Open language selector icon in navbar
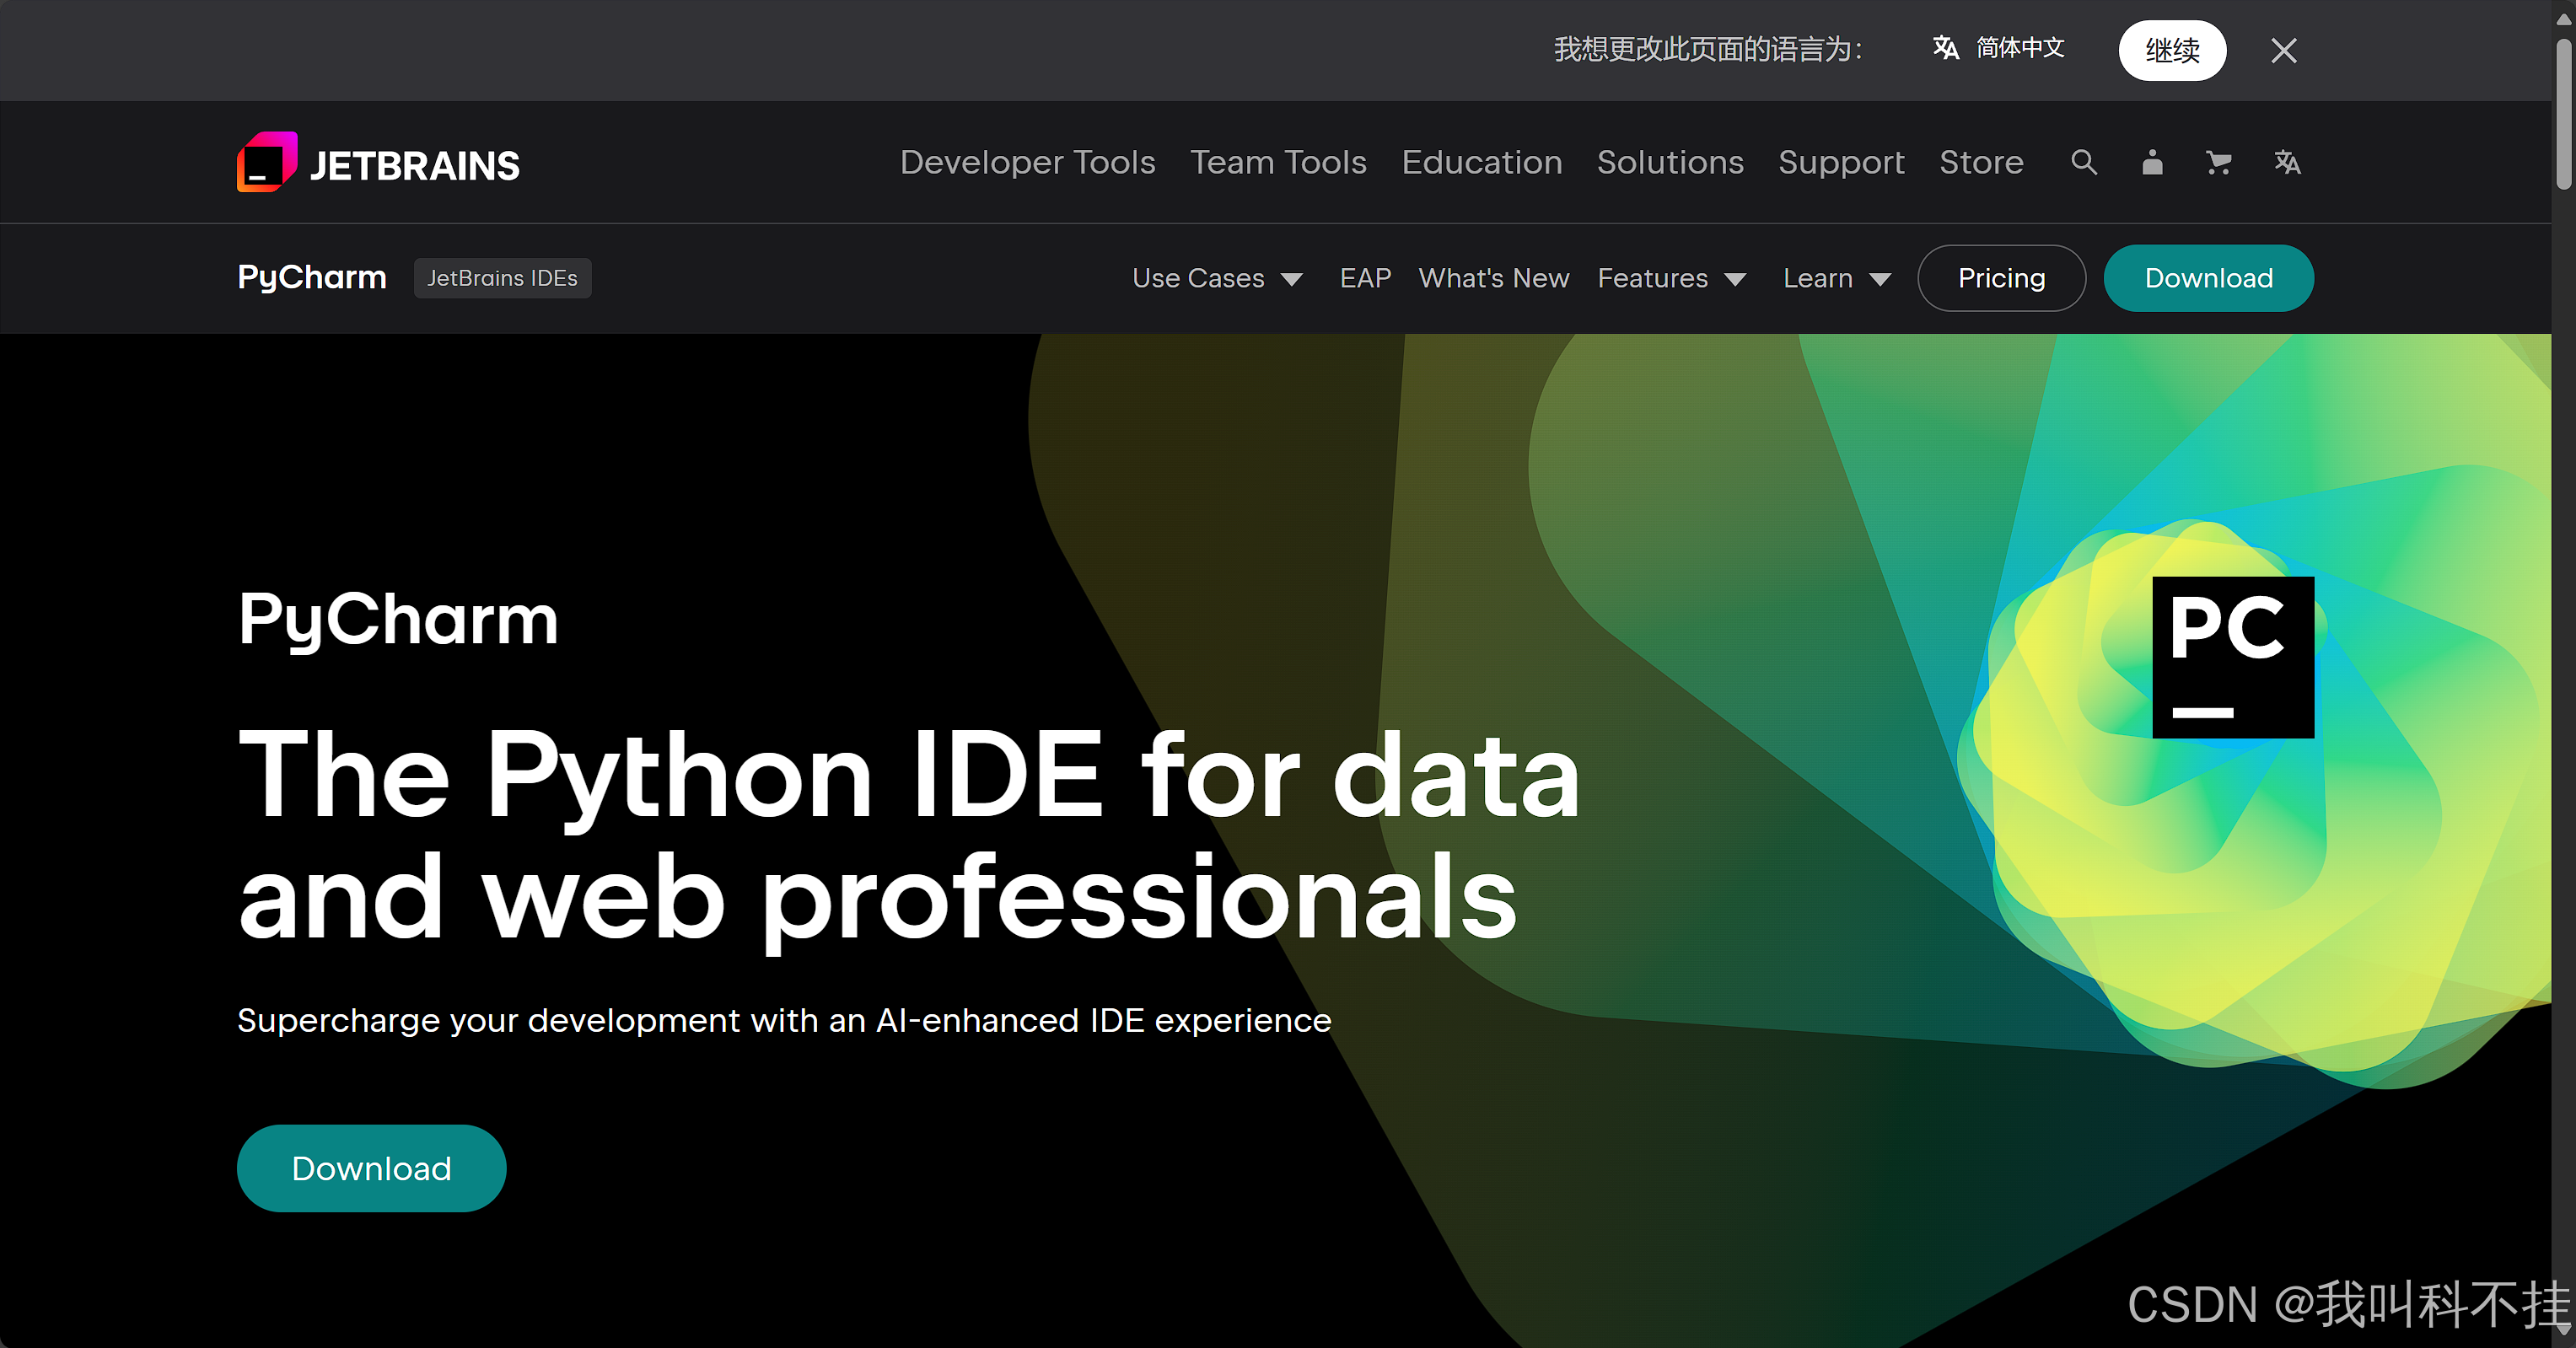This screenshot has width=2576, height=1348. (x=2287, y=162)
